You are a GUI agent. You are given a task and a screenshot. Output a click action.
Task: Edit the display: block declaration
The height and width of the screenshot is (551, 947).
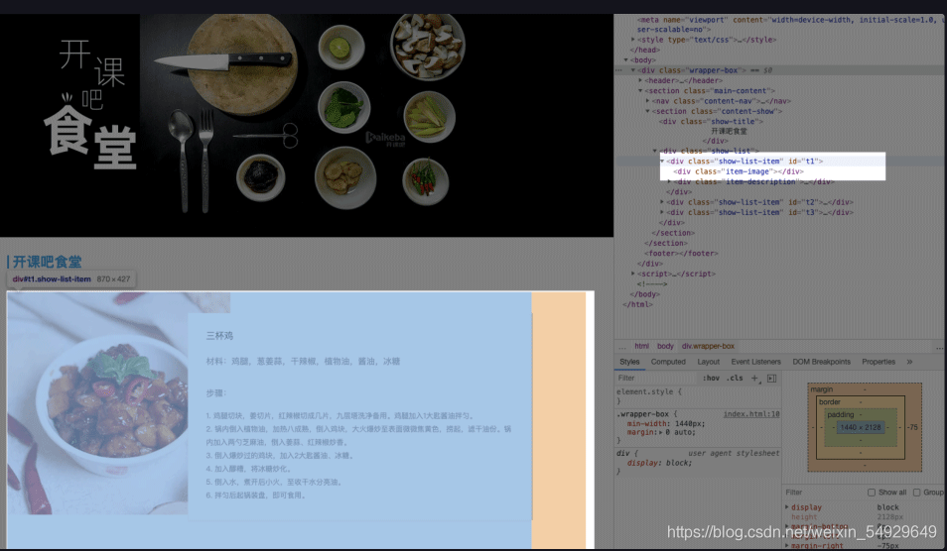tap(659, 463)
